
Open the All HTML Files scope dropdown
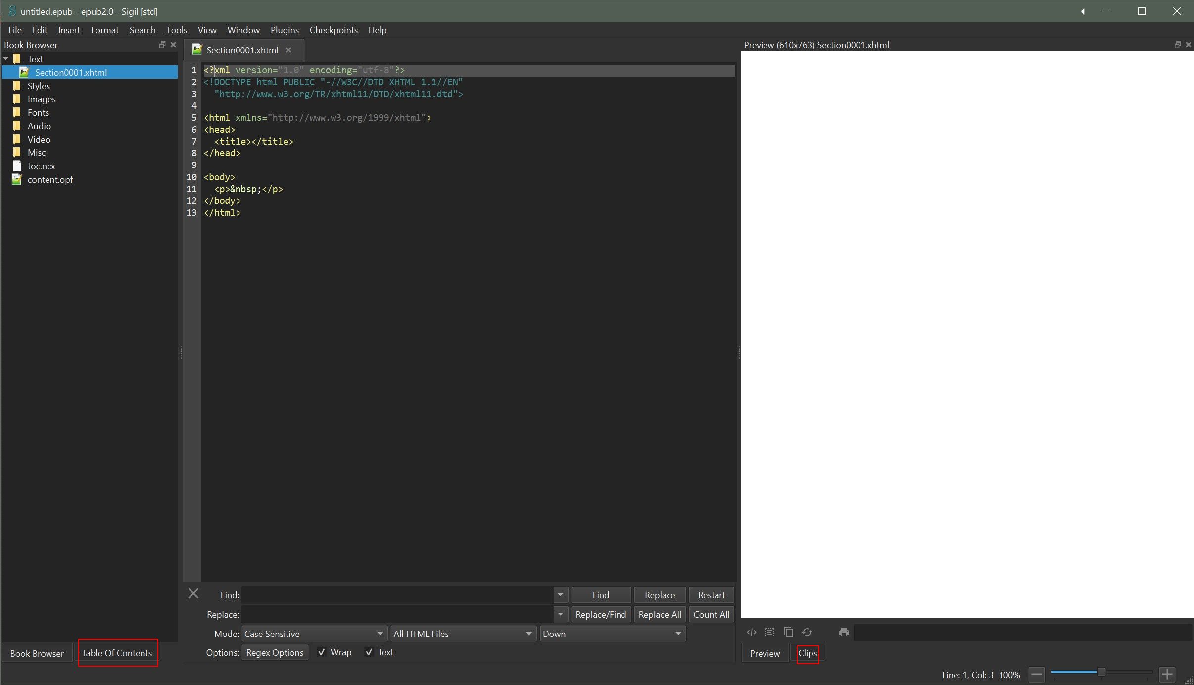pos(464,634)
